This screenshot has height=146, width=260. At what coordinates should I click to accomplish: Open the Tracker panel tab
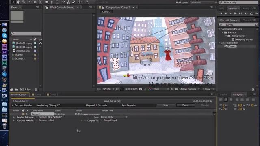(223, 94)
